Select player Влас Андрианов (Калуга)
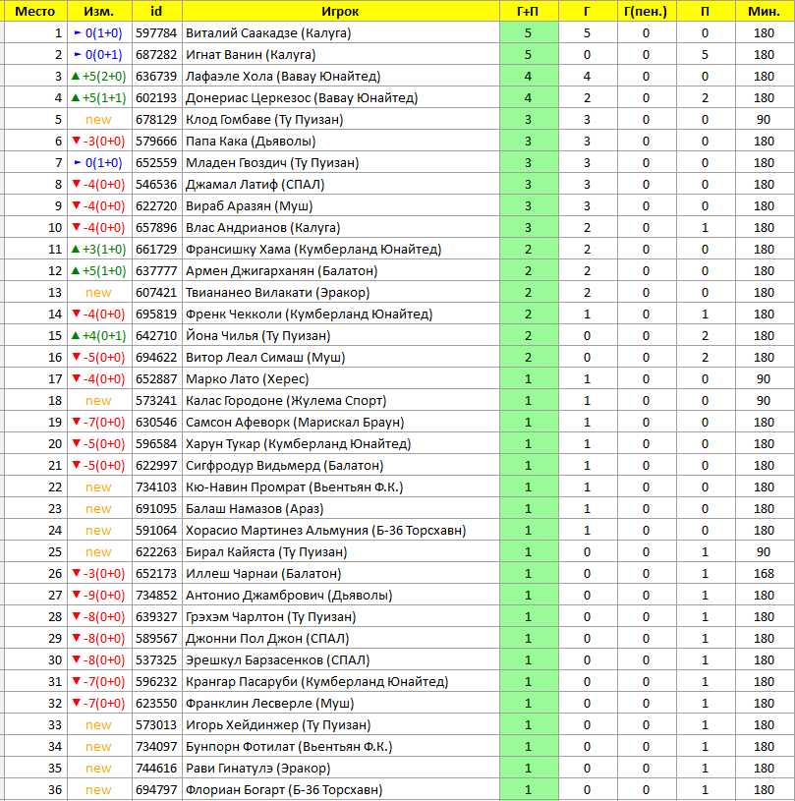The image size is (795, 801). [x=262, y=228]
